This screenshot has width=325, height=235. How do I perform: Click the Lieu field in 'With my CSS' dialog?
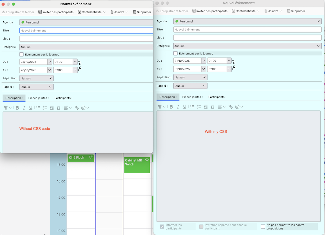(x=247, y=38)
